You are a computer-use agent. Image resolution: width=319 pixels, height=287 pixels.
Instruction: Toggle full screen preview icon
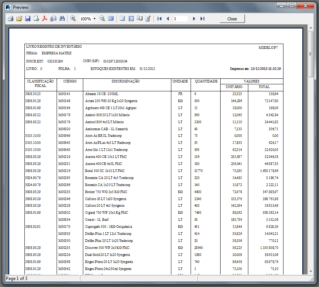(x=111, y=19)
